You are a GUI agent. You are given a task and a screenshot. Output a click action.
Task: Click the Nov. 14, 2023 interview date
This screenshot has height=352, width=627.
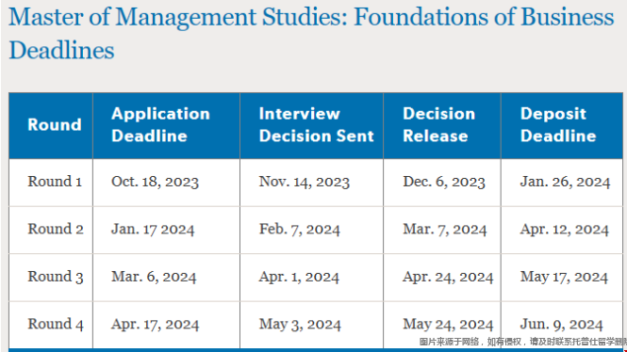point(305,182)
